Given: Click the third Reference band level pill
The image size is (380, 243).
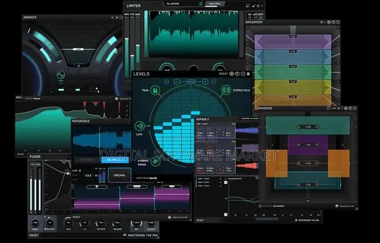Looking at the screenshot, I should coord(172,187).
